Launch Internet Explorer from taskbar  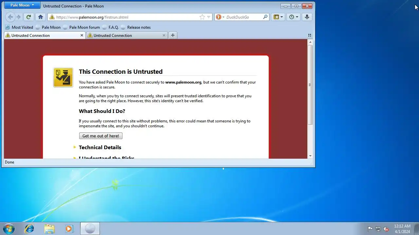tap(29, 228)
